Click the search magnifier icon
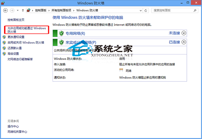This screenshot has width=202, height=139. (195, 10)
